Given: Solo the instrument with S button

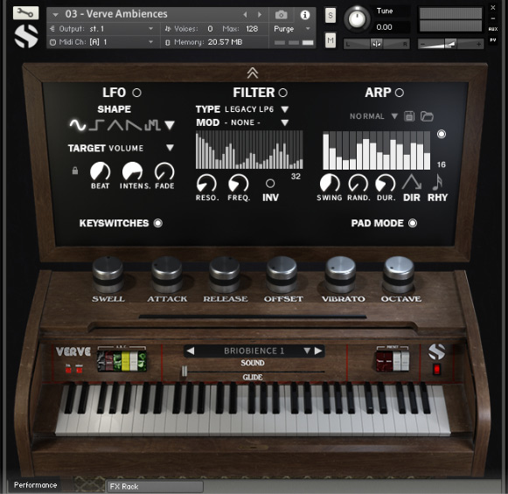Looking at the screenshot, I should (x=331, y=15).
